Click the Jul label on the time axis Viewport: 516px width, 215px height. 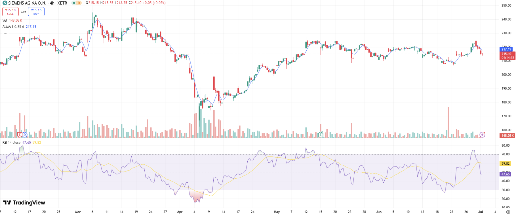click(x=481, y=212)
